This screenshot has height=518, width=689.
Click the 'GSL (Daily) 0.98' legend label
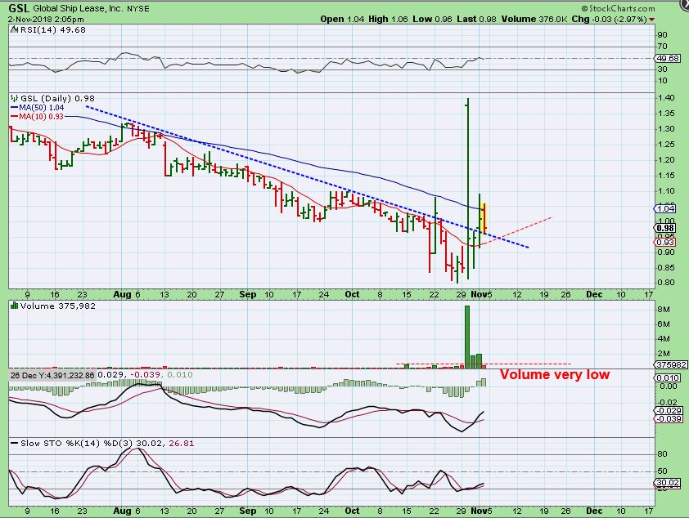click(57, 98)
